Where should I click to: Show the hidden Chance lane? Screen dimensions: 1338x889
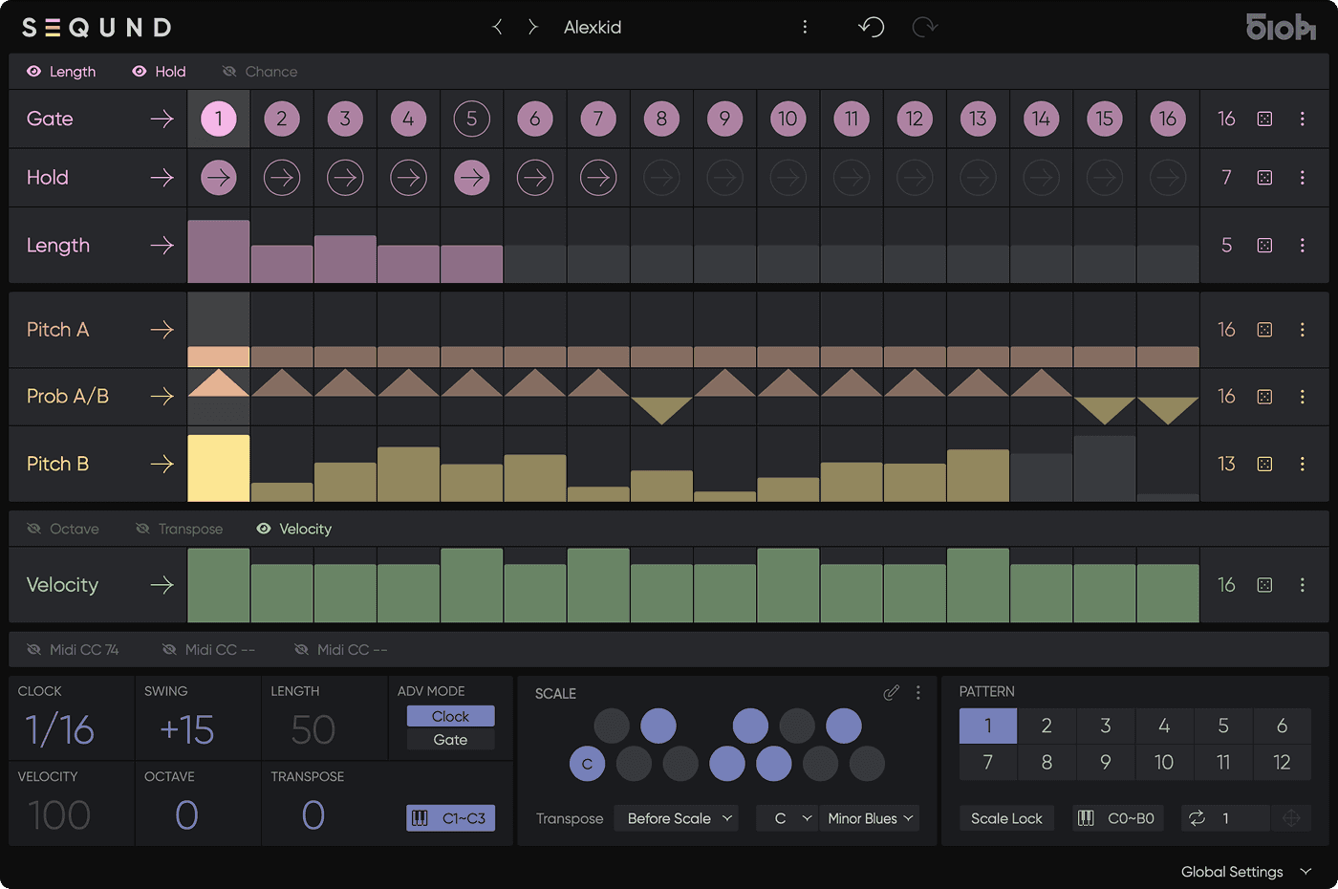click(x=229, y=72)
